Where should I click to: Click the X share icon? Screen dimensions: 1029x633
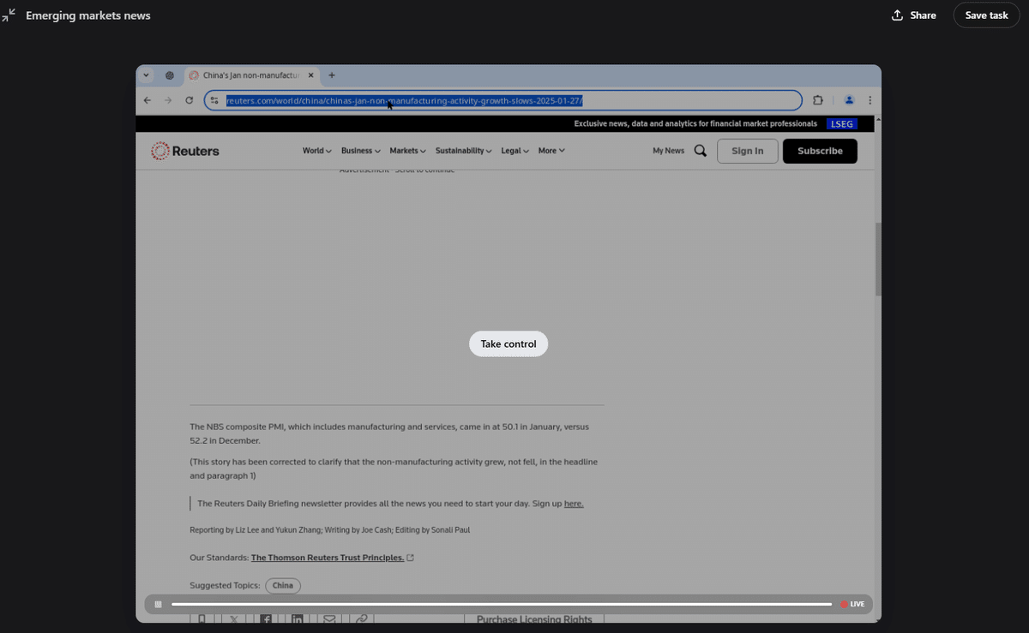[x=234, y=619]
